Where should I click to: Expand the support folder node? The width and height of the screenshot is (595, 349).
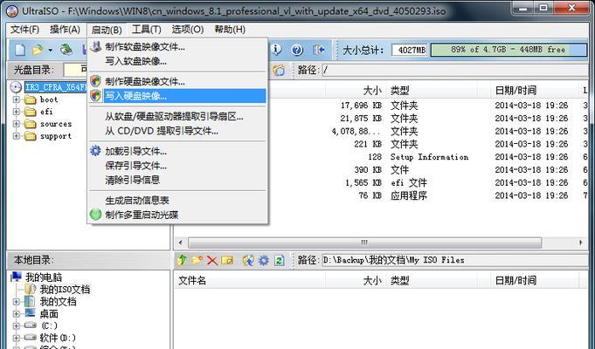pos(16,136)
